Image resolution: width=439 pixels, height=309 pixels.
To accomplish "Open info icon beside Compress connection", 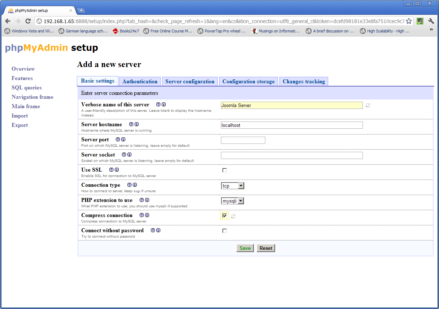I will coord(147,215).
